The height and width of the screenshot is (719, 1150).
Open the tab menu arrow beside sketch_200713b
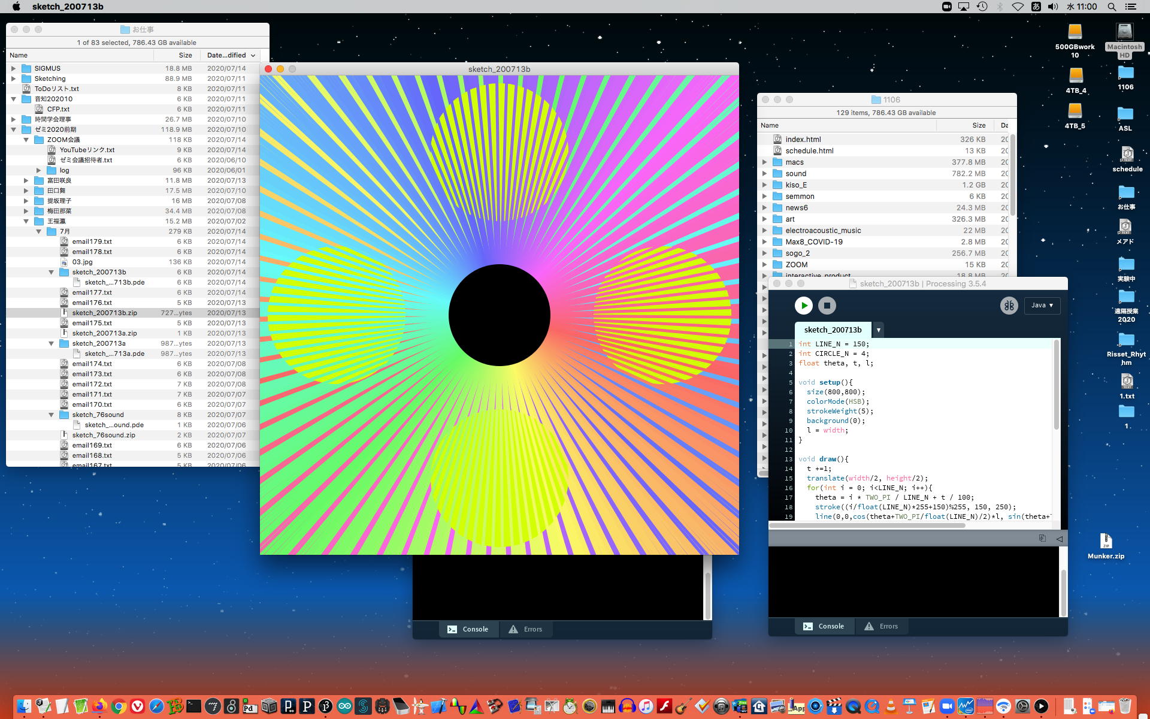click(x=878, y=330)
